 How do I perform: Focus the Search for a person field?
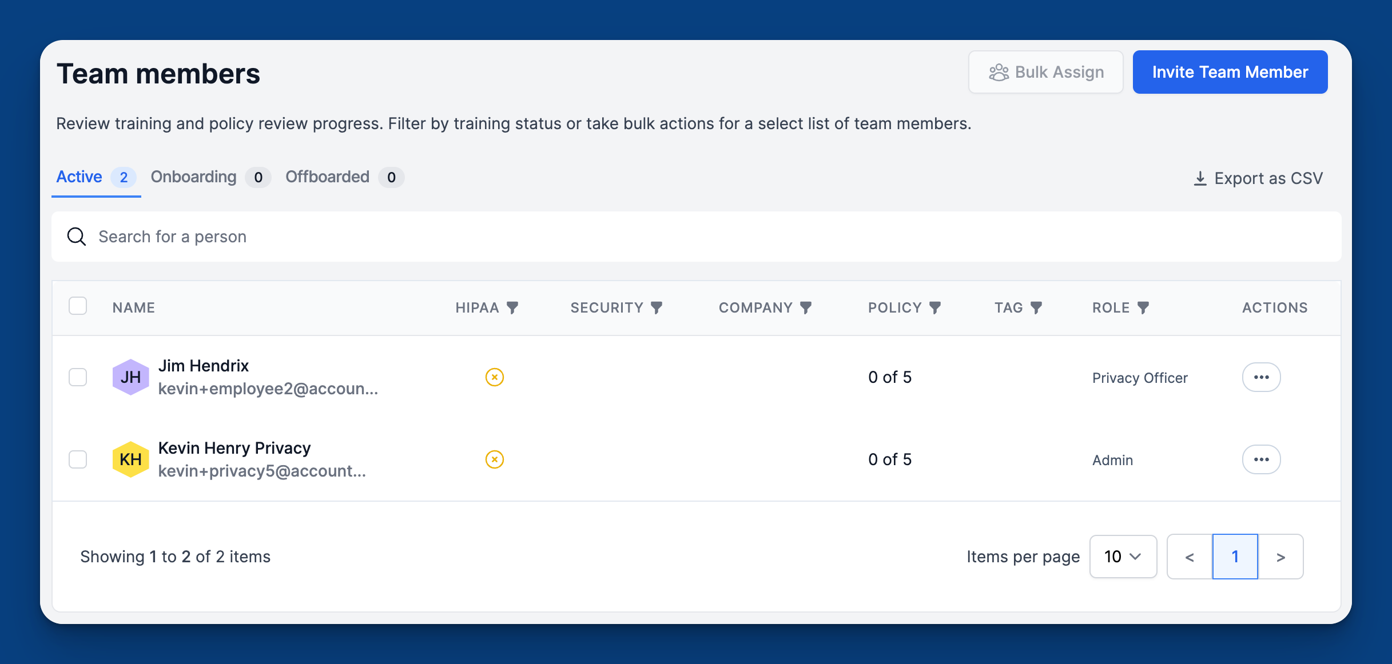click(696, 237)
